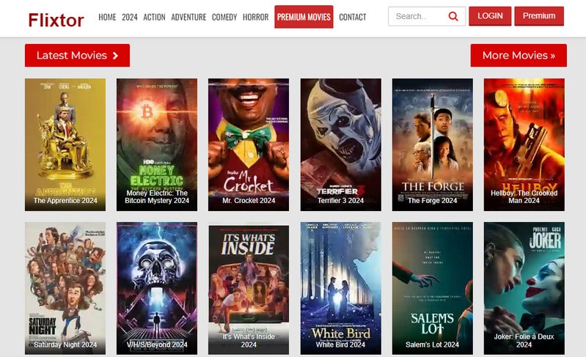Focus the Search input field
The height and width of the screenshot is (357, 586).
[427, 16]
